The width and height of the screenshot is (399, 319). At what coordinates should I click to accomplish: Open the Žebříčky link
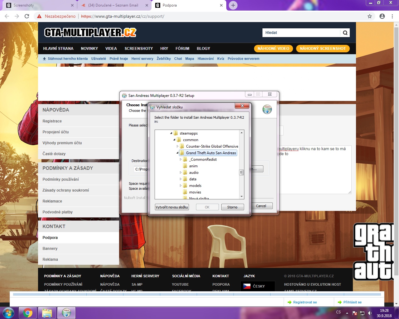(x=164, y=59)
